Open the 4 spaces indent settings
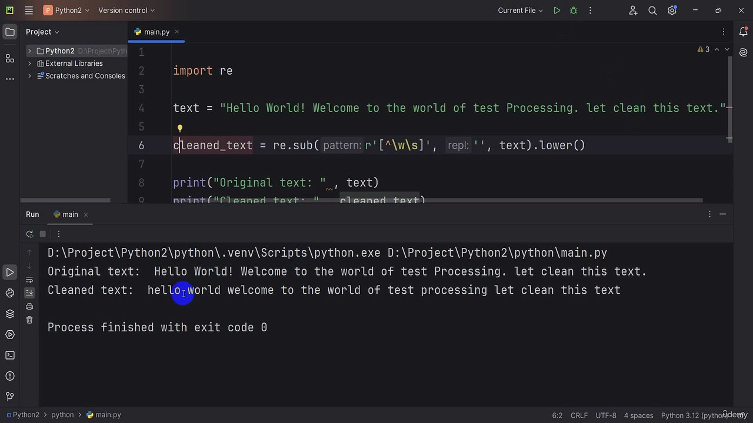753x423 pixels. 639,415
